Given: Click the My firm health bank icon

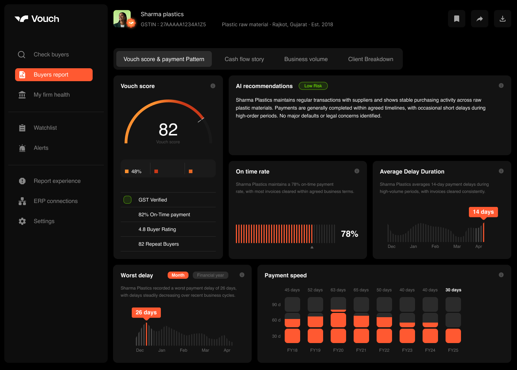Looking at the screenshot, I should [22, 95].
